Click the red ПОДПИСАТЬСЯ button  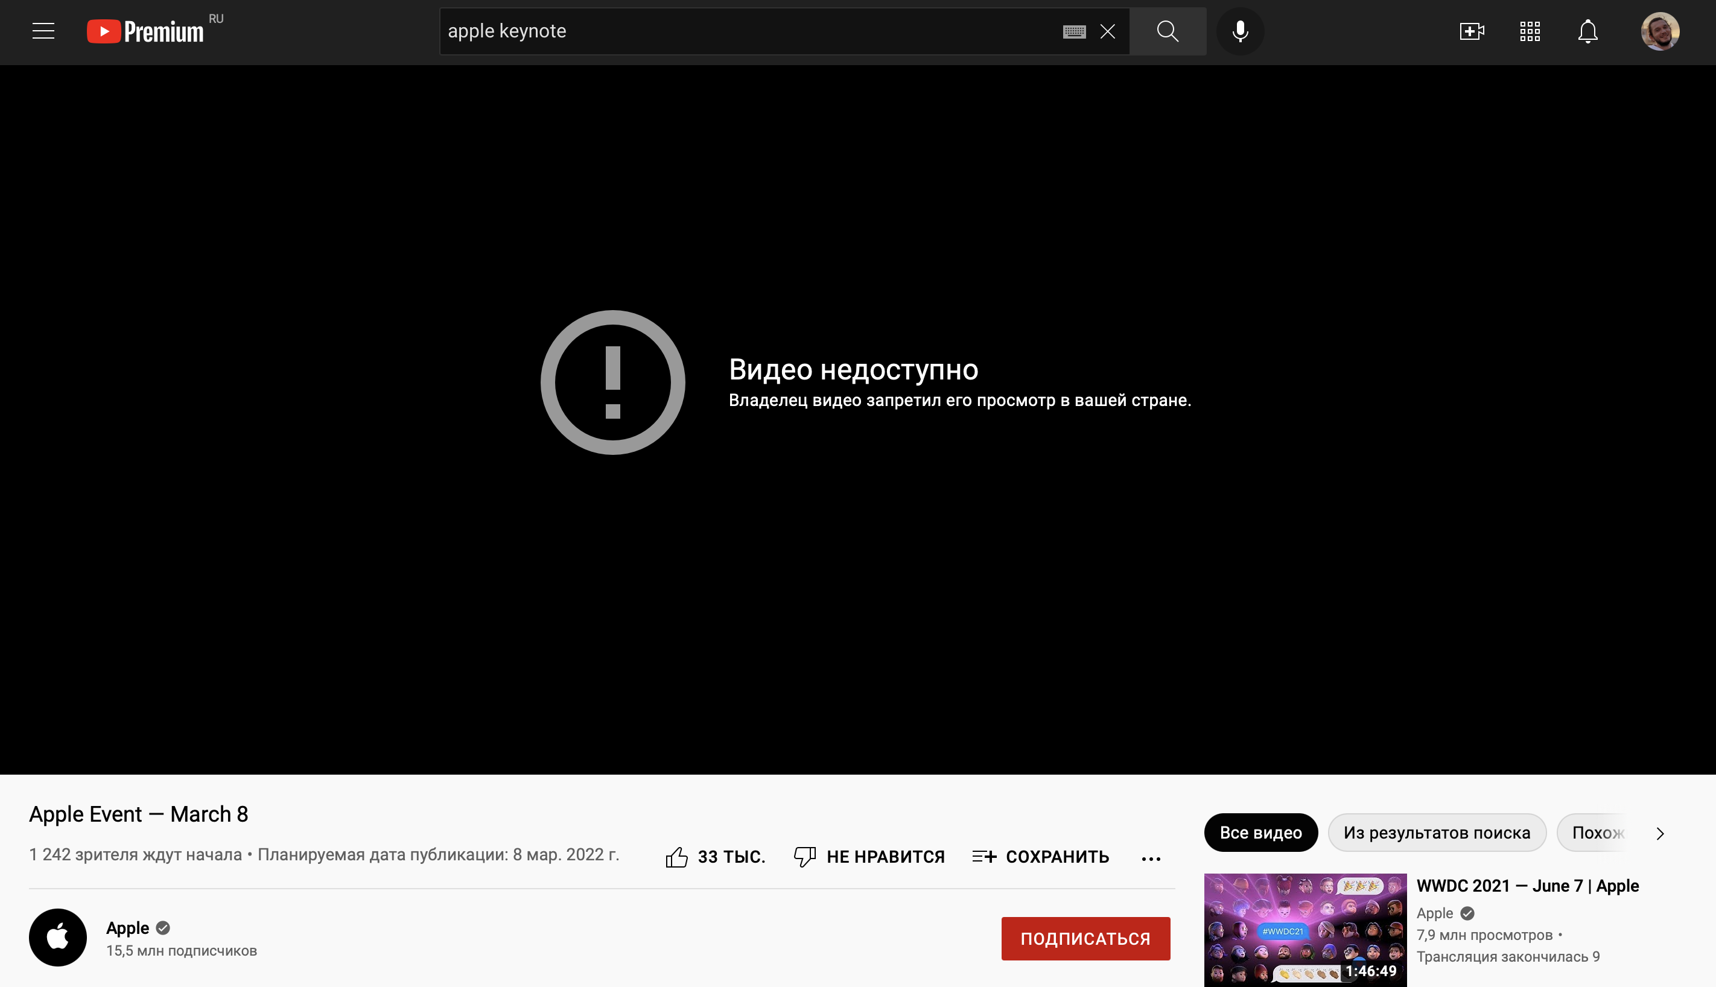point(1085,938)
